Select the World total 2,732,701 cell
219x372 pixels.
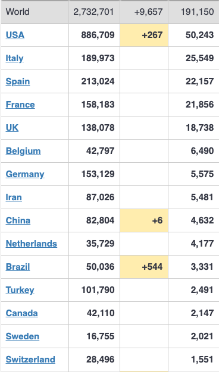[94, 12]
